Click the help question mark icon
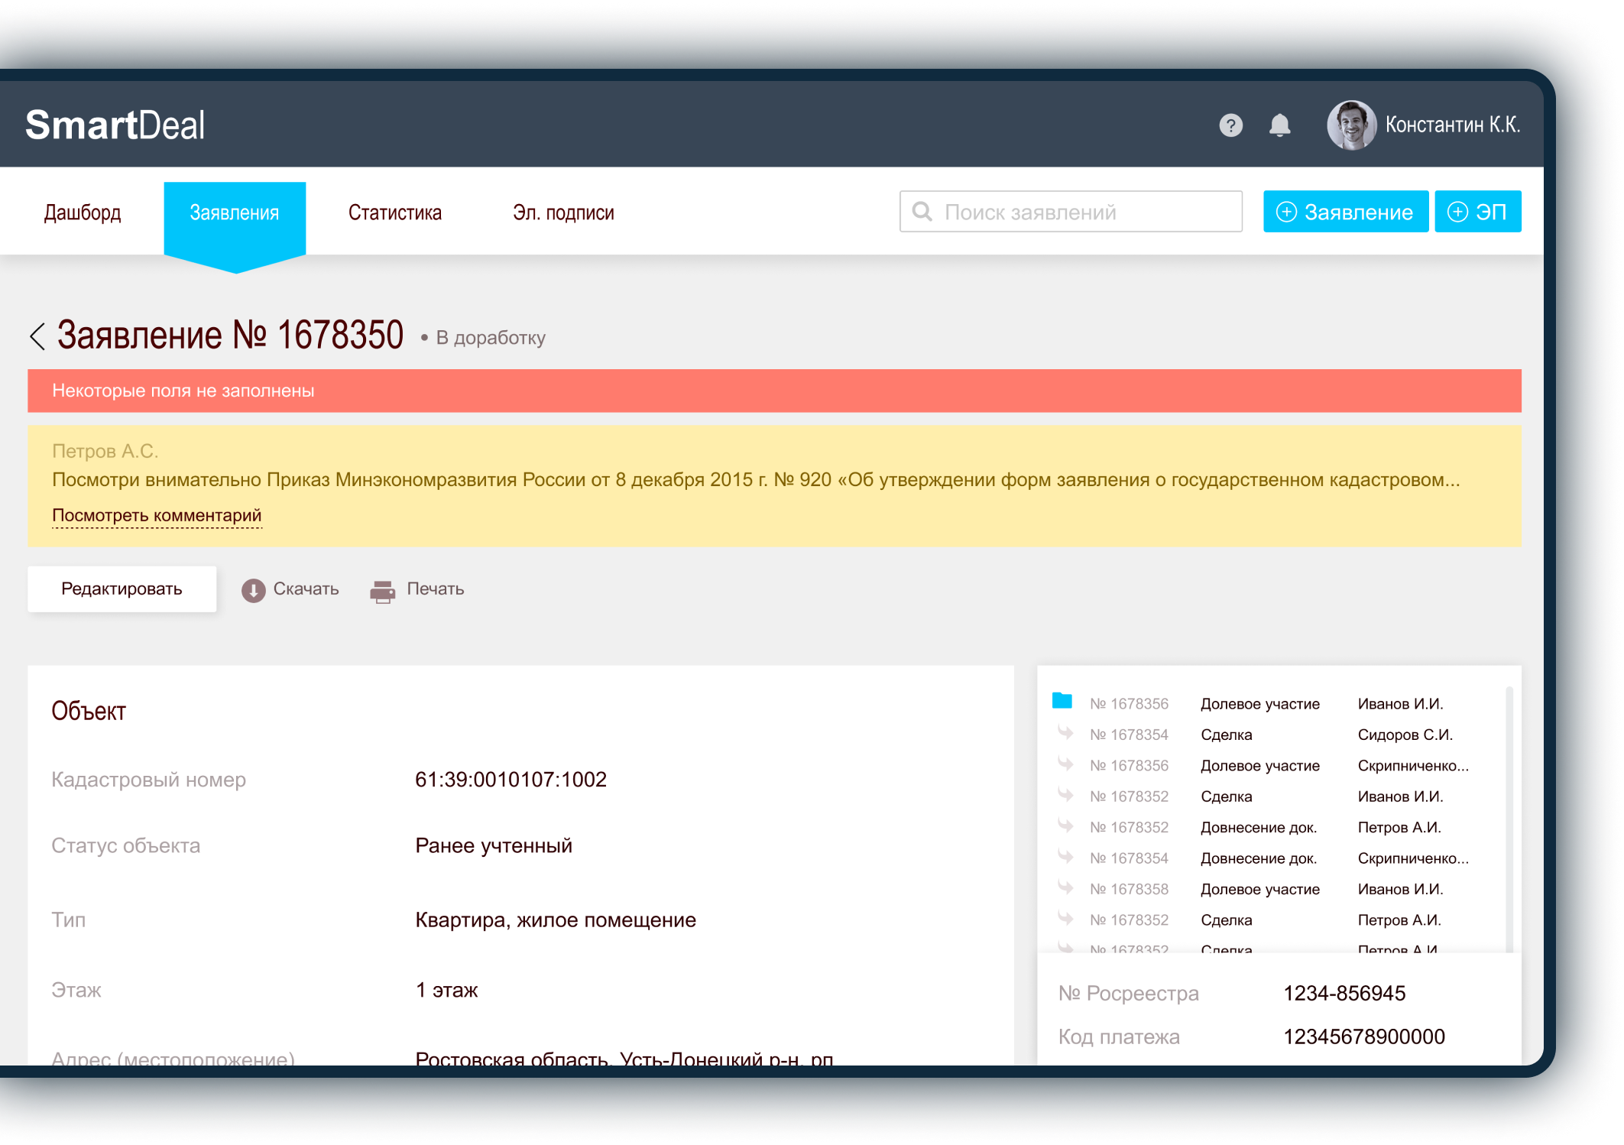1624x1145 pixels. pos(1230,125)
